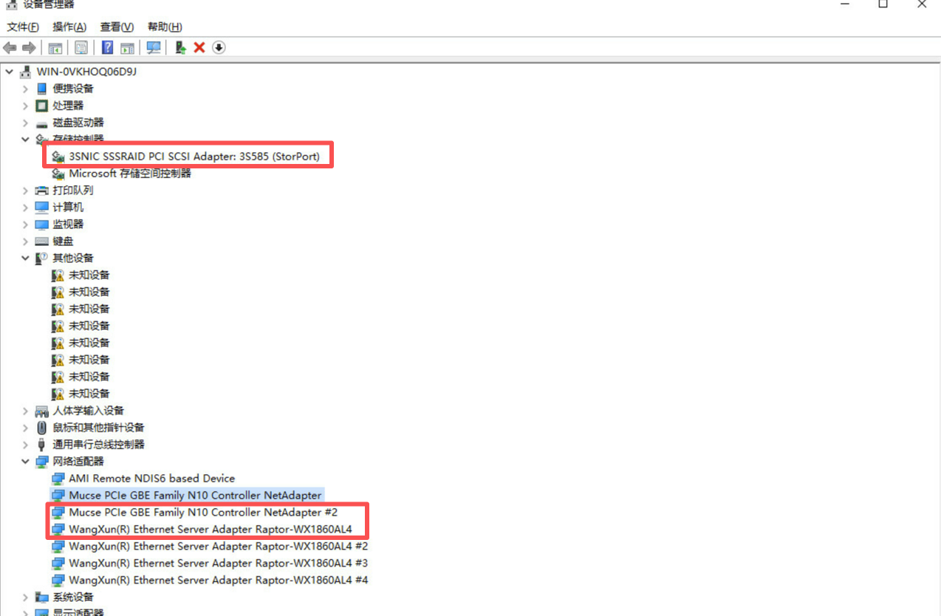Click the Disable device down-arrow icon
The image size is (941, 616).
219,48
